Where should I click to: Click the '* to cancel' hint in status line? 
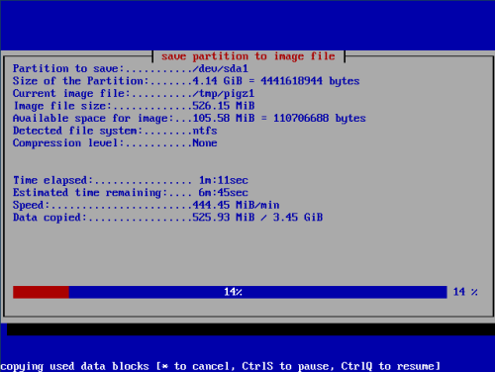(195, 366)
